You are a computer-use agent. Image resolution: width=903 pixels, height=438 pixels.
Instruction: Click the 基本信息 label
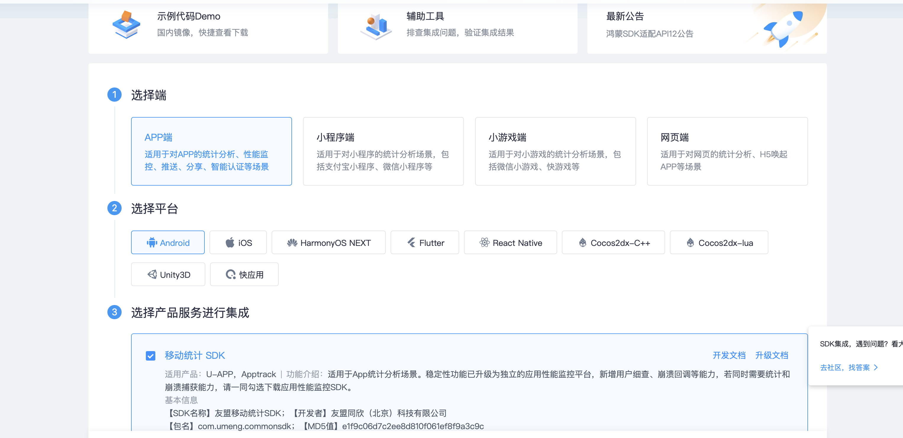[x=181, y=400]
